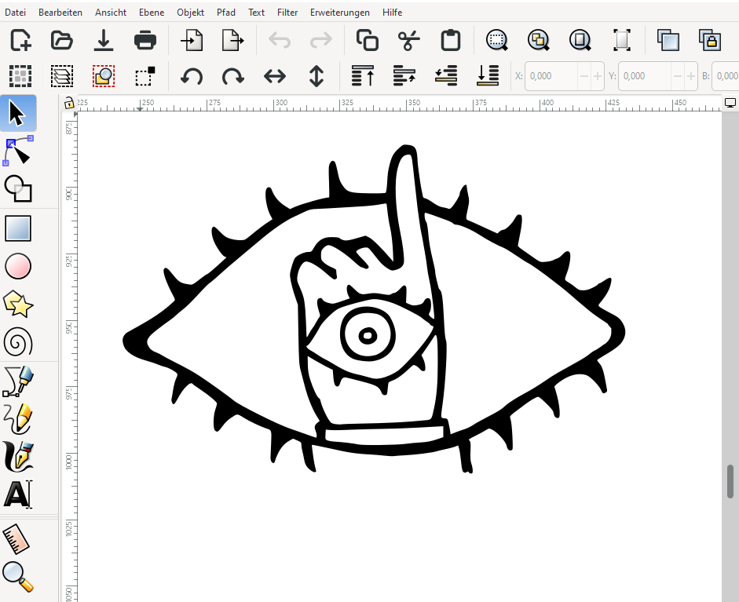
Task: Rotate selection 90° clockwise
Action: point(232,76)
